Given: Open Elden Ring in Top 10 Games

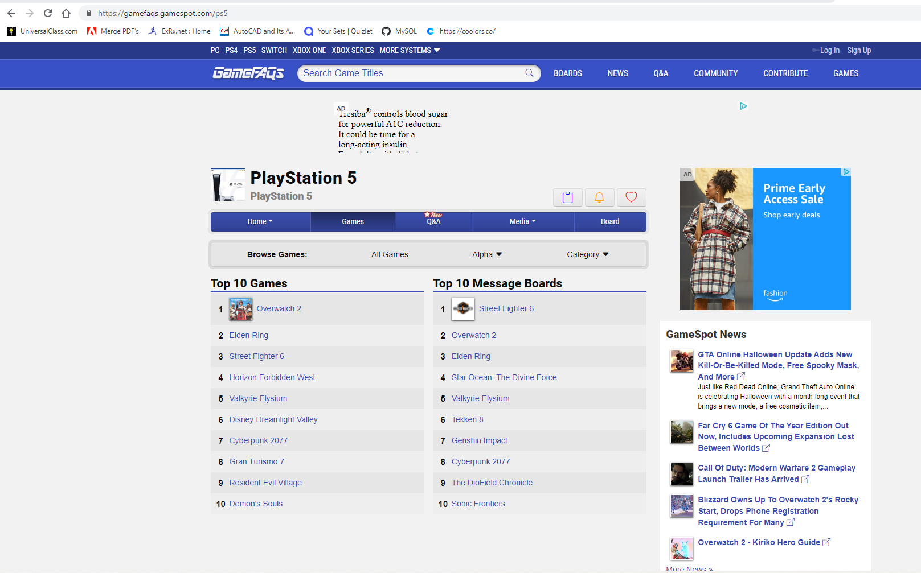Looking at the screenshot, I should point(249,335).
